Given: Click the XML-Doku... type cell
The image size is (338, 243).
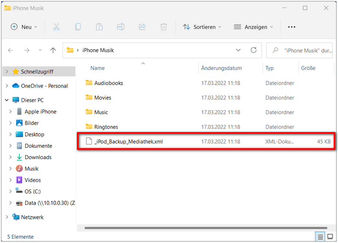Looking at the screenshot, I should pos(279,141).
